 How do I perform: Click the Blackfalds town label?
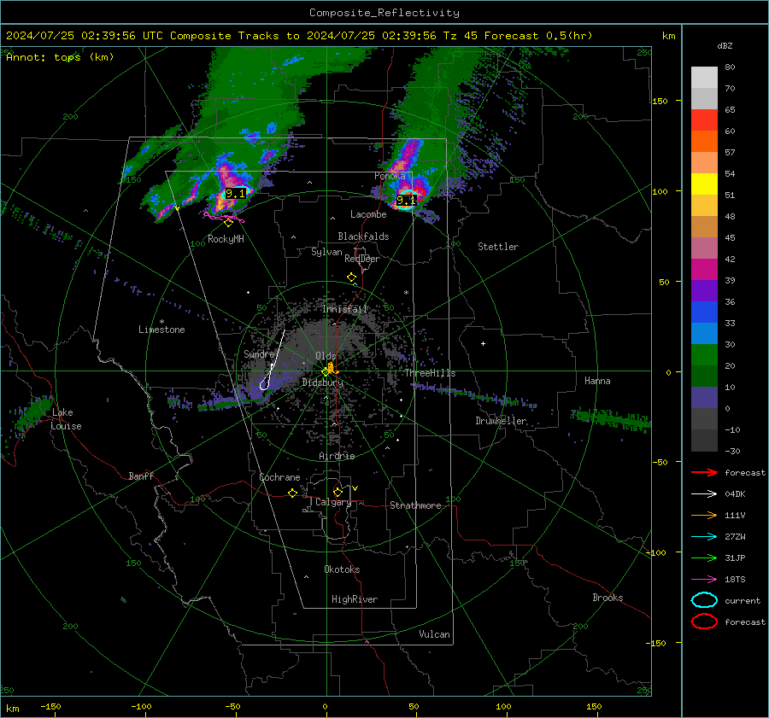click(x=363, y=236)
